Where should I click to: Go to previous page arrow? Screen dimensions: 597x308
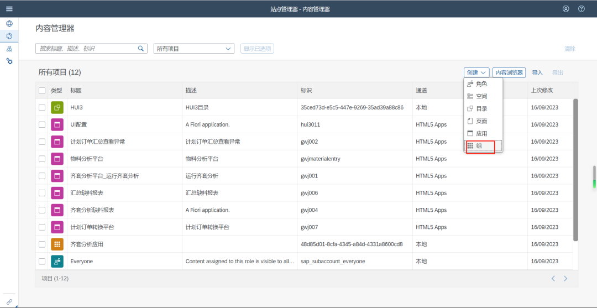(553, 279)
